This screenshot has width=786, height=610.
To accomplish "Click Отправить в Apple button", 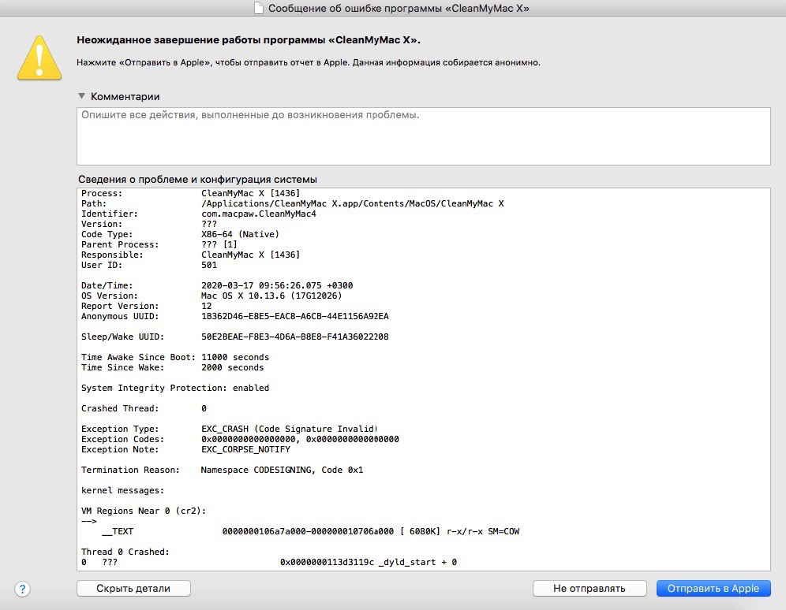I will coord(713,589).
